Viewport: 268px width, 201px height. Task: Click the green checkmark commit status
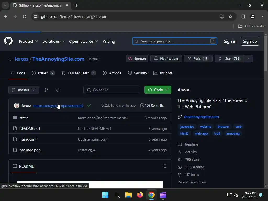click(x=89, y=105)
